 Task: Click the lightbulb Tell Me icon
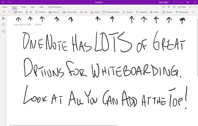[169, 7]
